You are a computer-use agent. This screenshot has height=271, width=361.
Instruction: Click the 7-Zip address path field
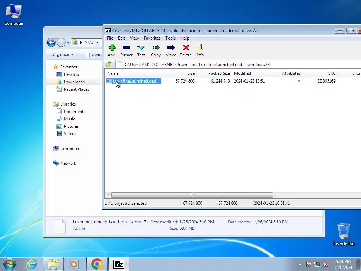(x=238, y=65)
